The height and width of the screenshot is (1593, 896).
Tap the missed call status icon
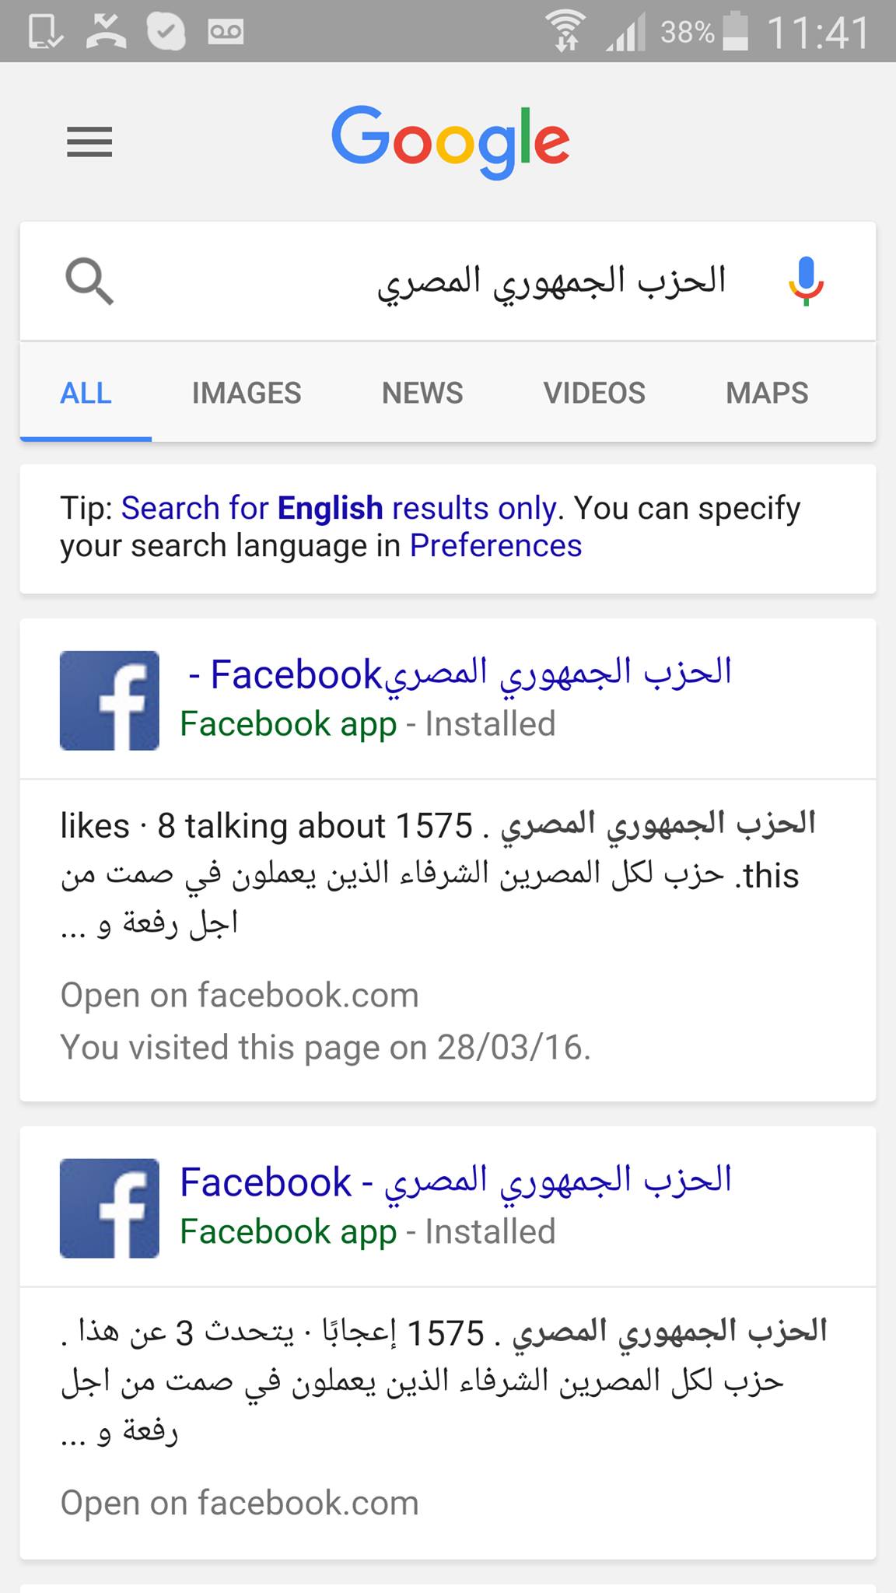tap(107, 32)
